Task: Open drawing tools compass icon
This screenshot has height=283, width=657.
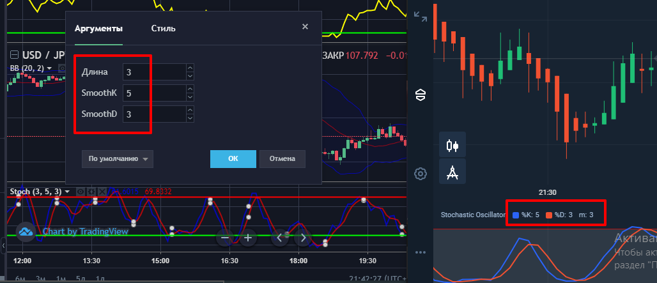Action: [x=452, y=171]
